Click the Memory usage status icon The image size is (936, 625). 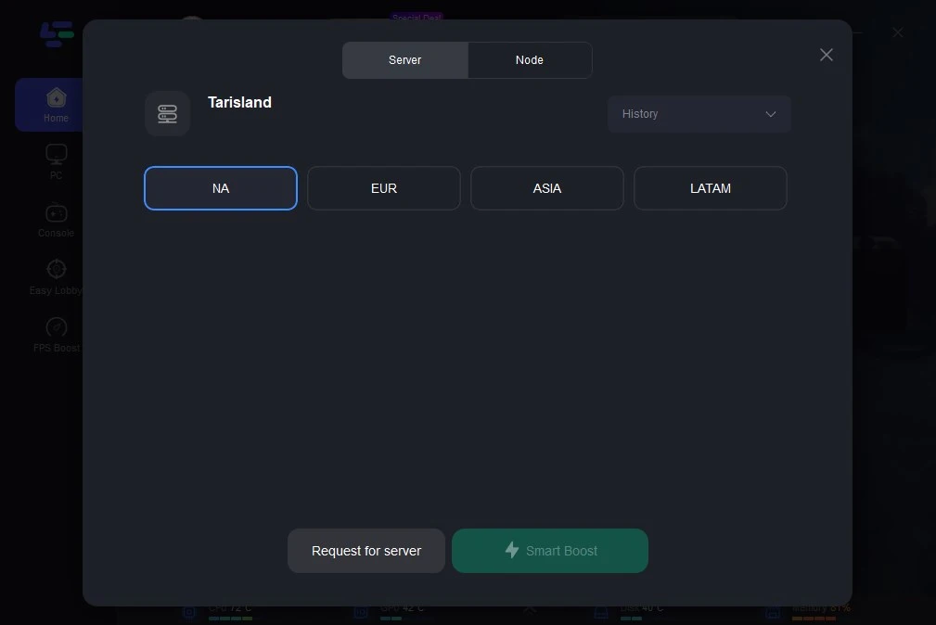[773, 612]
